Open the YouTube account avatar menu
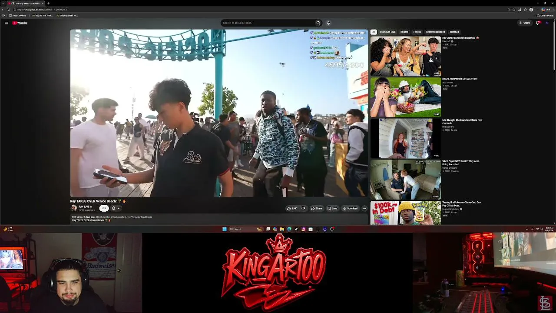This screenshot has height=313, width=556. pyautogui.click(x=547, y=23)
